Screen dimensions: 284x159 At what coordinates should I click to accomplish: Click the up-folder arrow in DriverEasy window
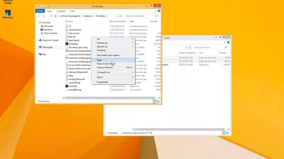[51, 16]
